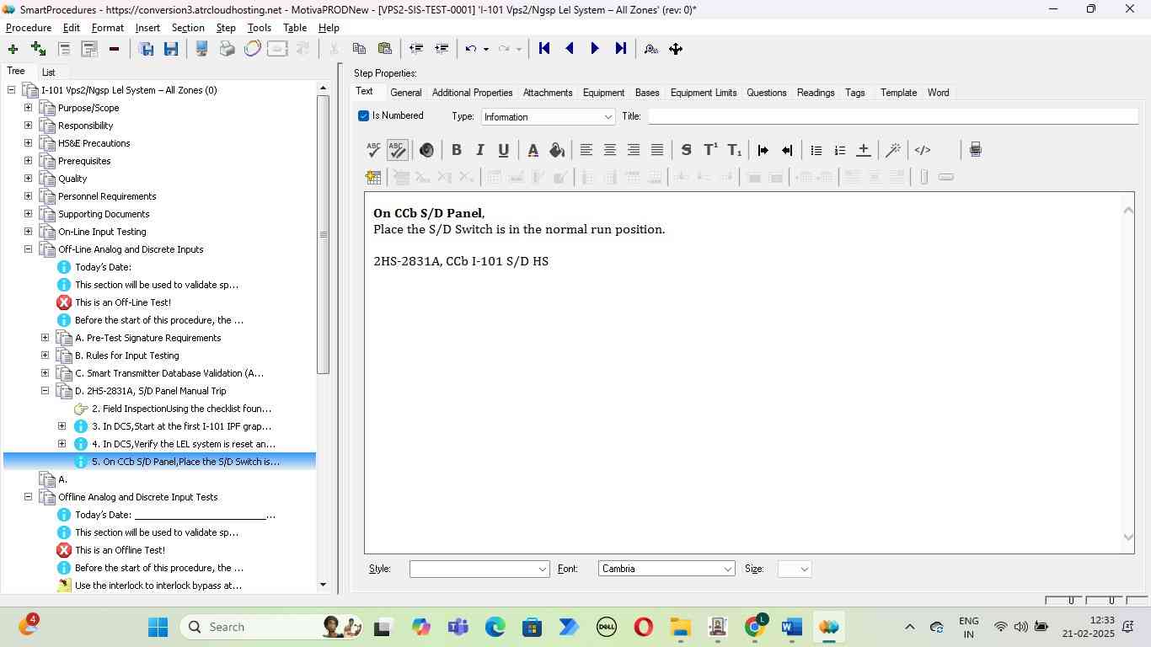
Task: Click the four-way move arrows icon
Action: 676,49
